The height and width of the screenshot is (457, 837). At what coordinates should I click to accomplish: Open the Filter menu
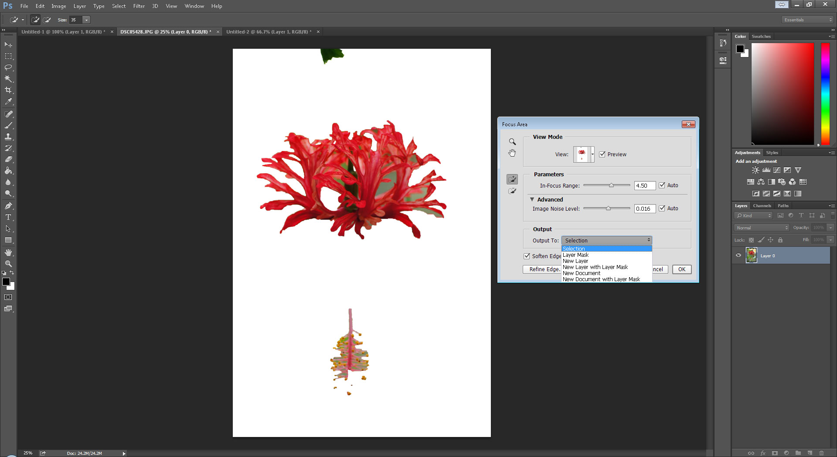click(139, 6)
